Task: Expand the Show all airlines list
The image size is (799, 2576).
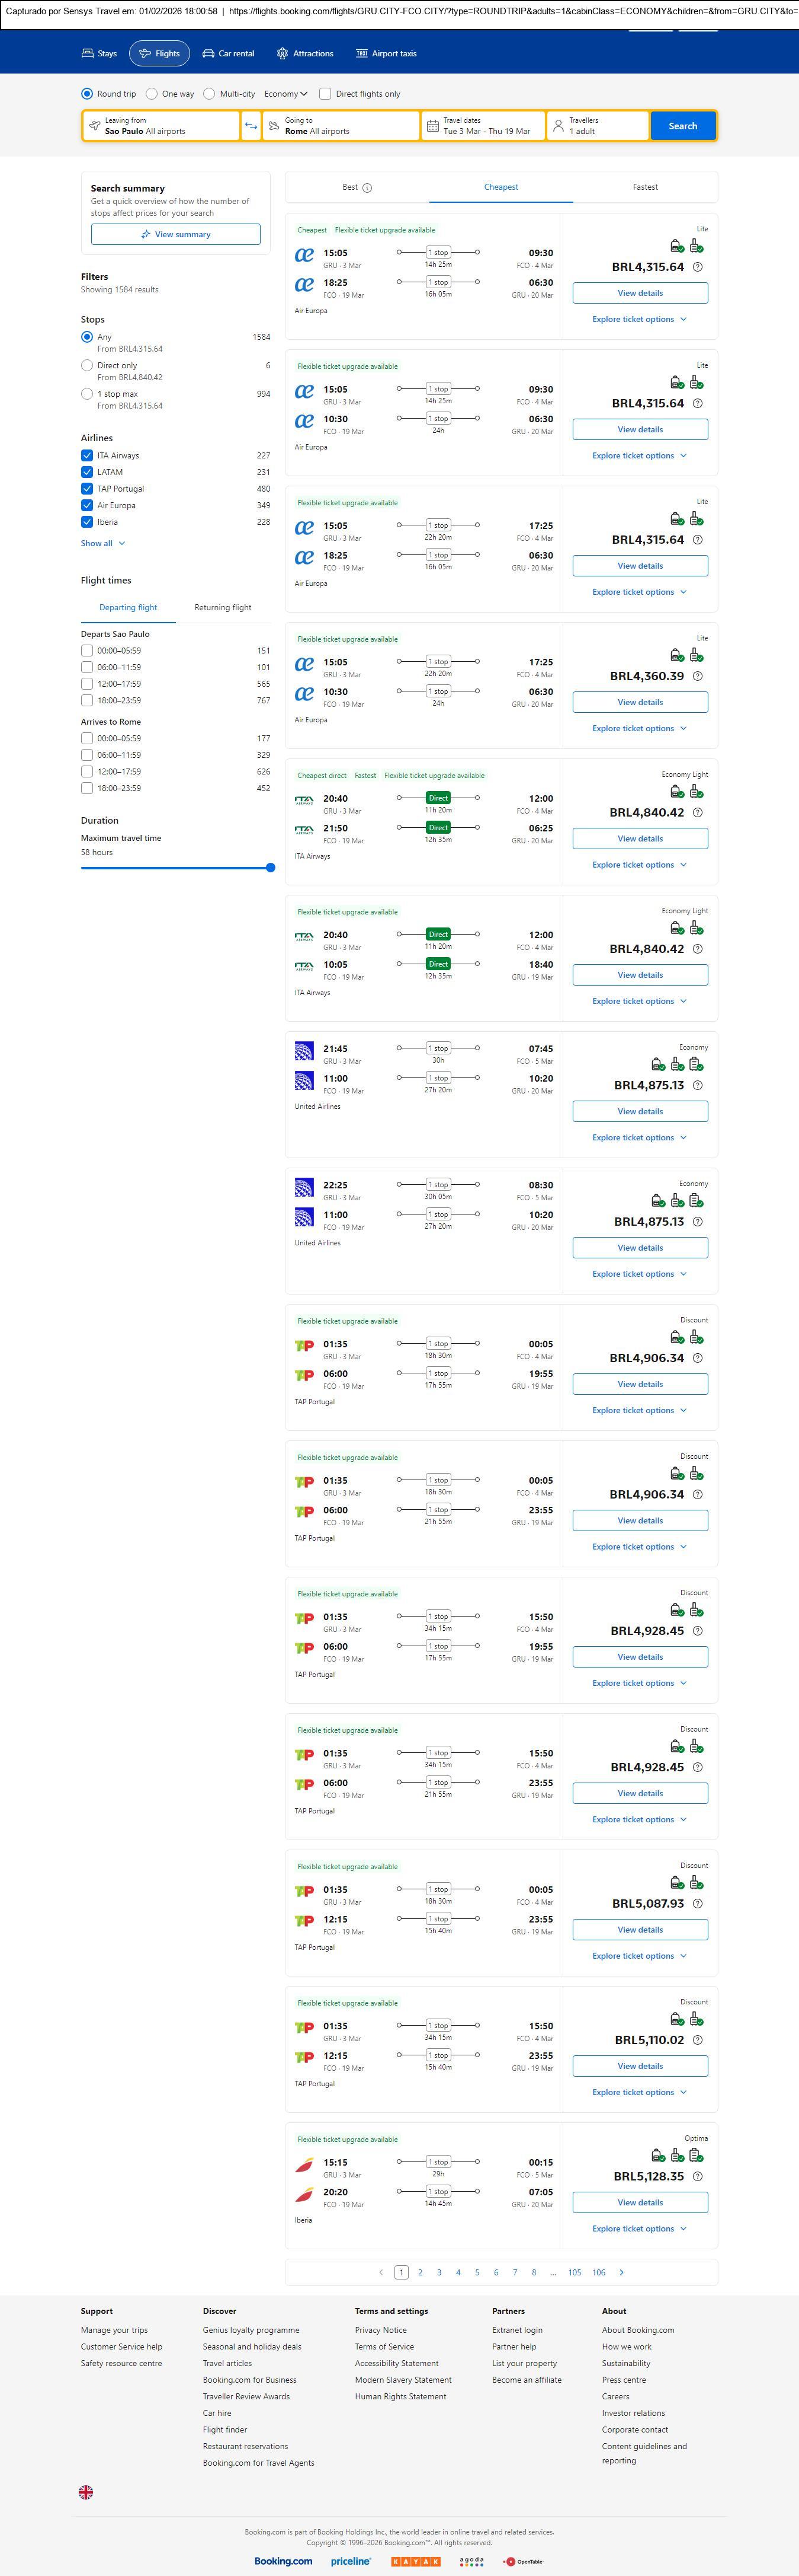Action: point(103,543)
